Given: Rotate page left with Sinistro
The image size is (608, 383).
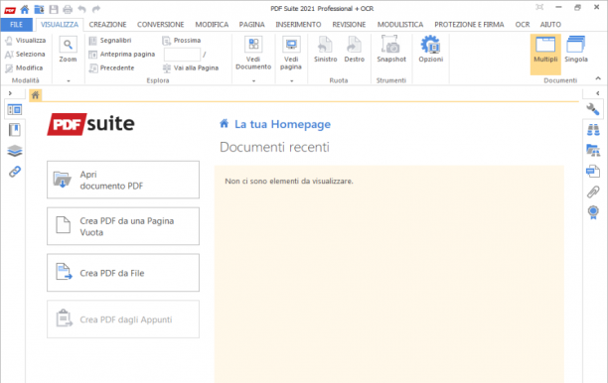Looking at the screenshot, I should pyautogui.click(x=325, y=50).
